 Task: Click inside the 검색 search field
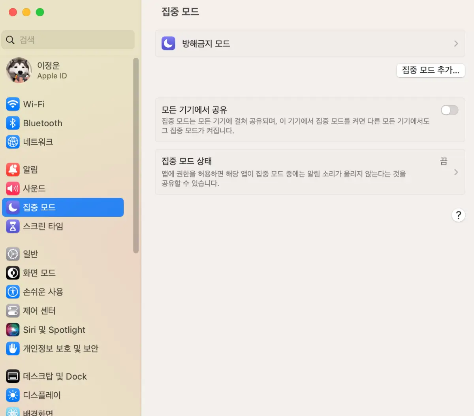68,39
